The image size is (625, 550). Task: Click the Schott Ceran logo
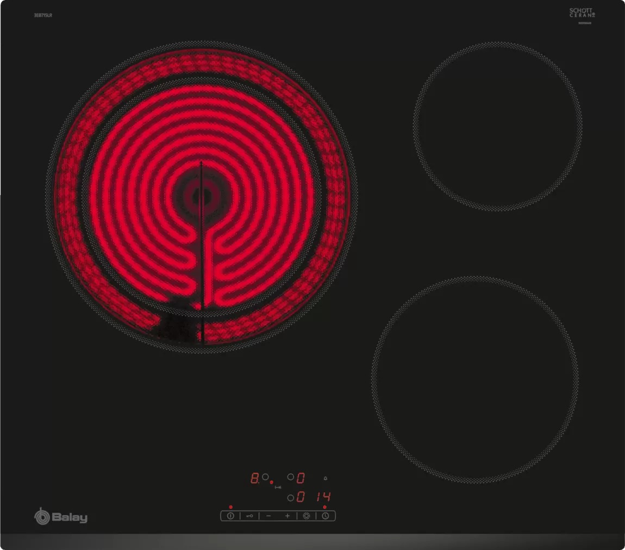pyautogui.click(x=582, y=13)
